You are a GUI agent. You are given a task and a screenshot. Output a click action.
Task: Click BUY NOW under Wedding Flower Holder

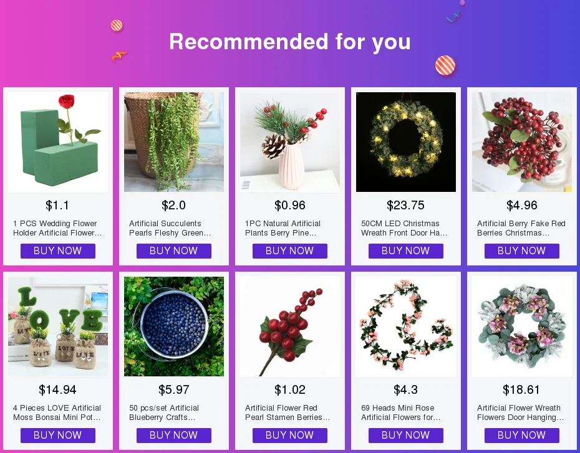[58, 251]
